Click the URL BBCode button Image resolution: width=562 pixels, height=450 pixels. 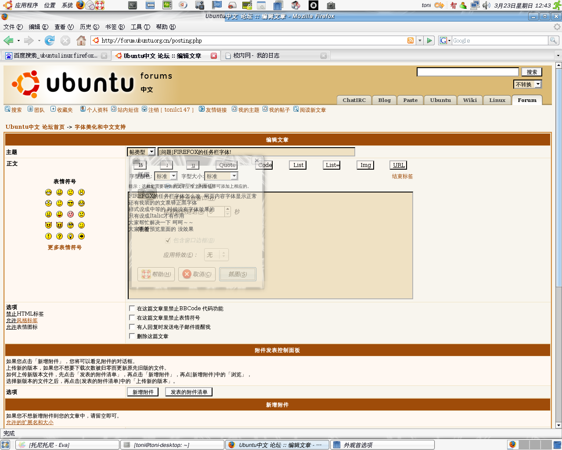[x=399, y=165]
